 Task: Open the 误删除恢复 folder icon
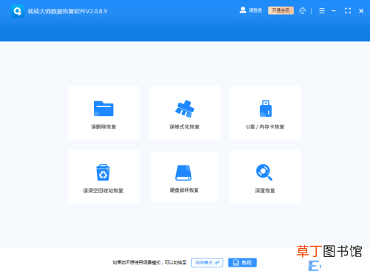104,109
